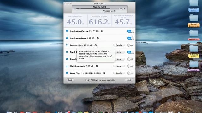Show info for Mail Downloads

point(97,66)
